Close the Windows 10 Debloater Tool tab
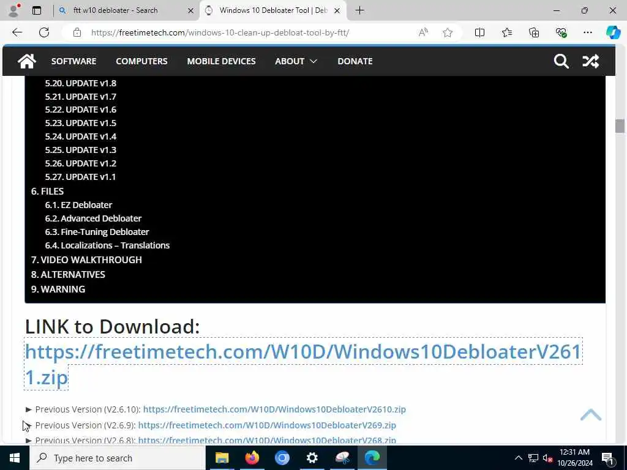The height and width of the screenshot is (470, 627). point(337,11)
